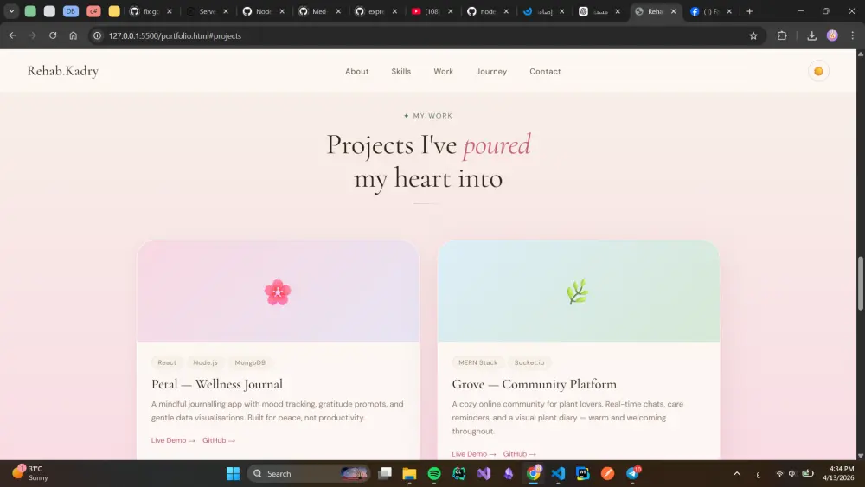Screen dimensions: 865x487
Task: Open the Windows Start menu
Action: (233, 473)
